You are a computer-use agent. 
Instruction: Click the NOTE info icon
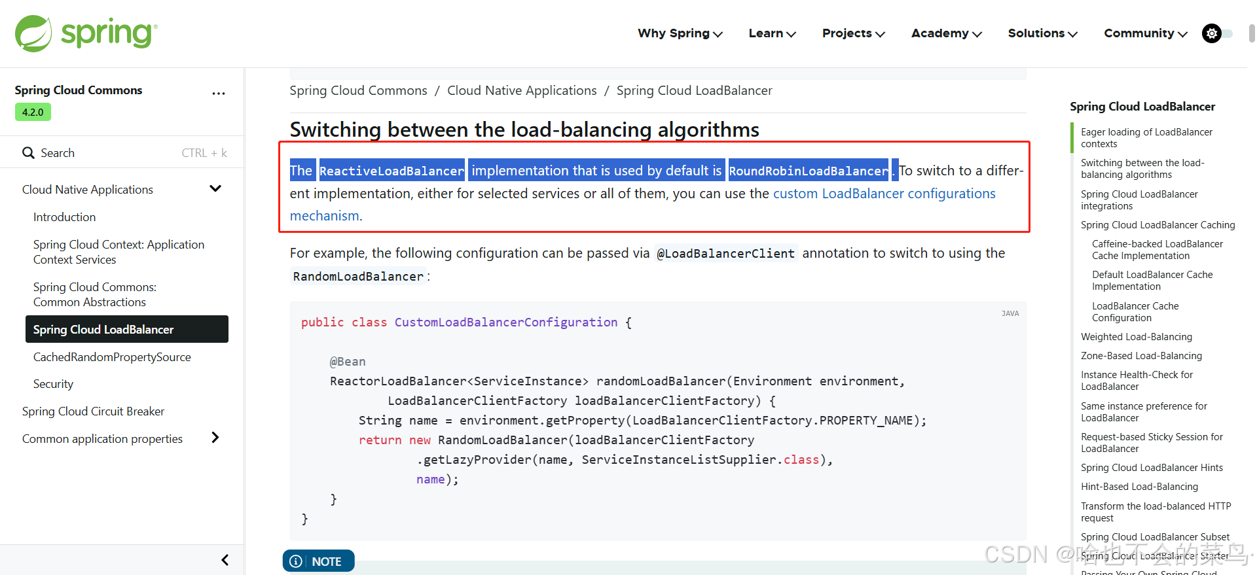[x=296, y=561]
